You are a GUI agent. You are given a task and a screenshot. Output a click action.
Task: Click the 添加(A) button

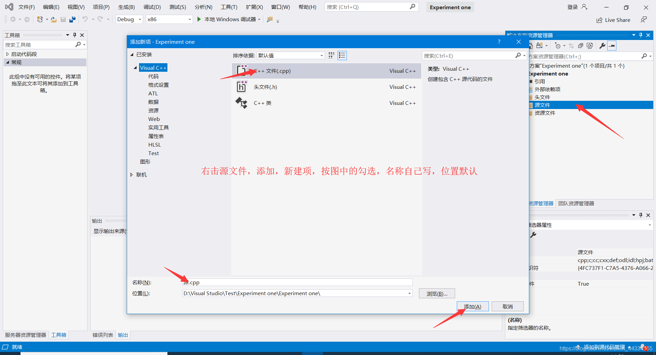pos(473,306)
